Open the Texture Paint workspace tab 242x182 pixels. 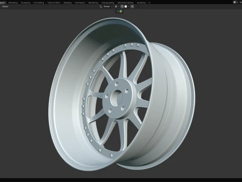[x=53, y=3]
